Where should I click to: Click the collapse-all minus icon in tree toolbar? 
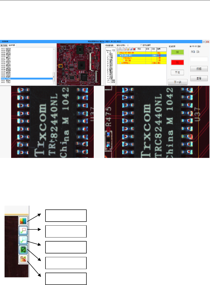[122, 49]
